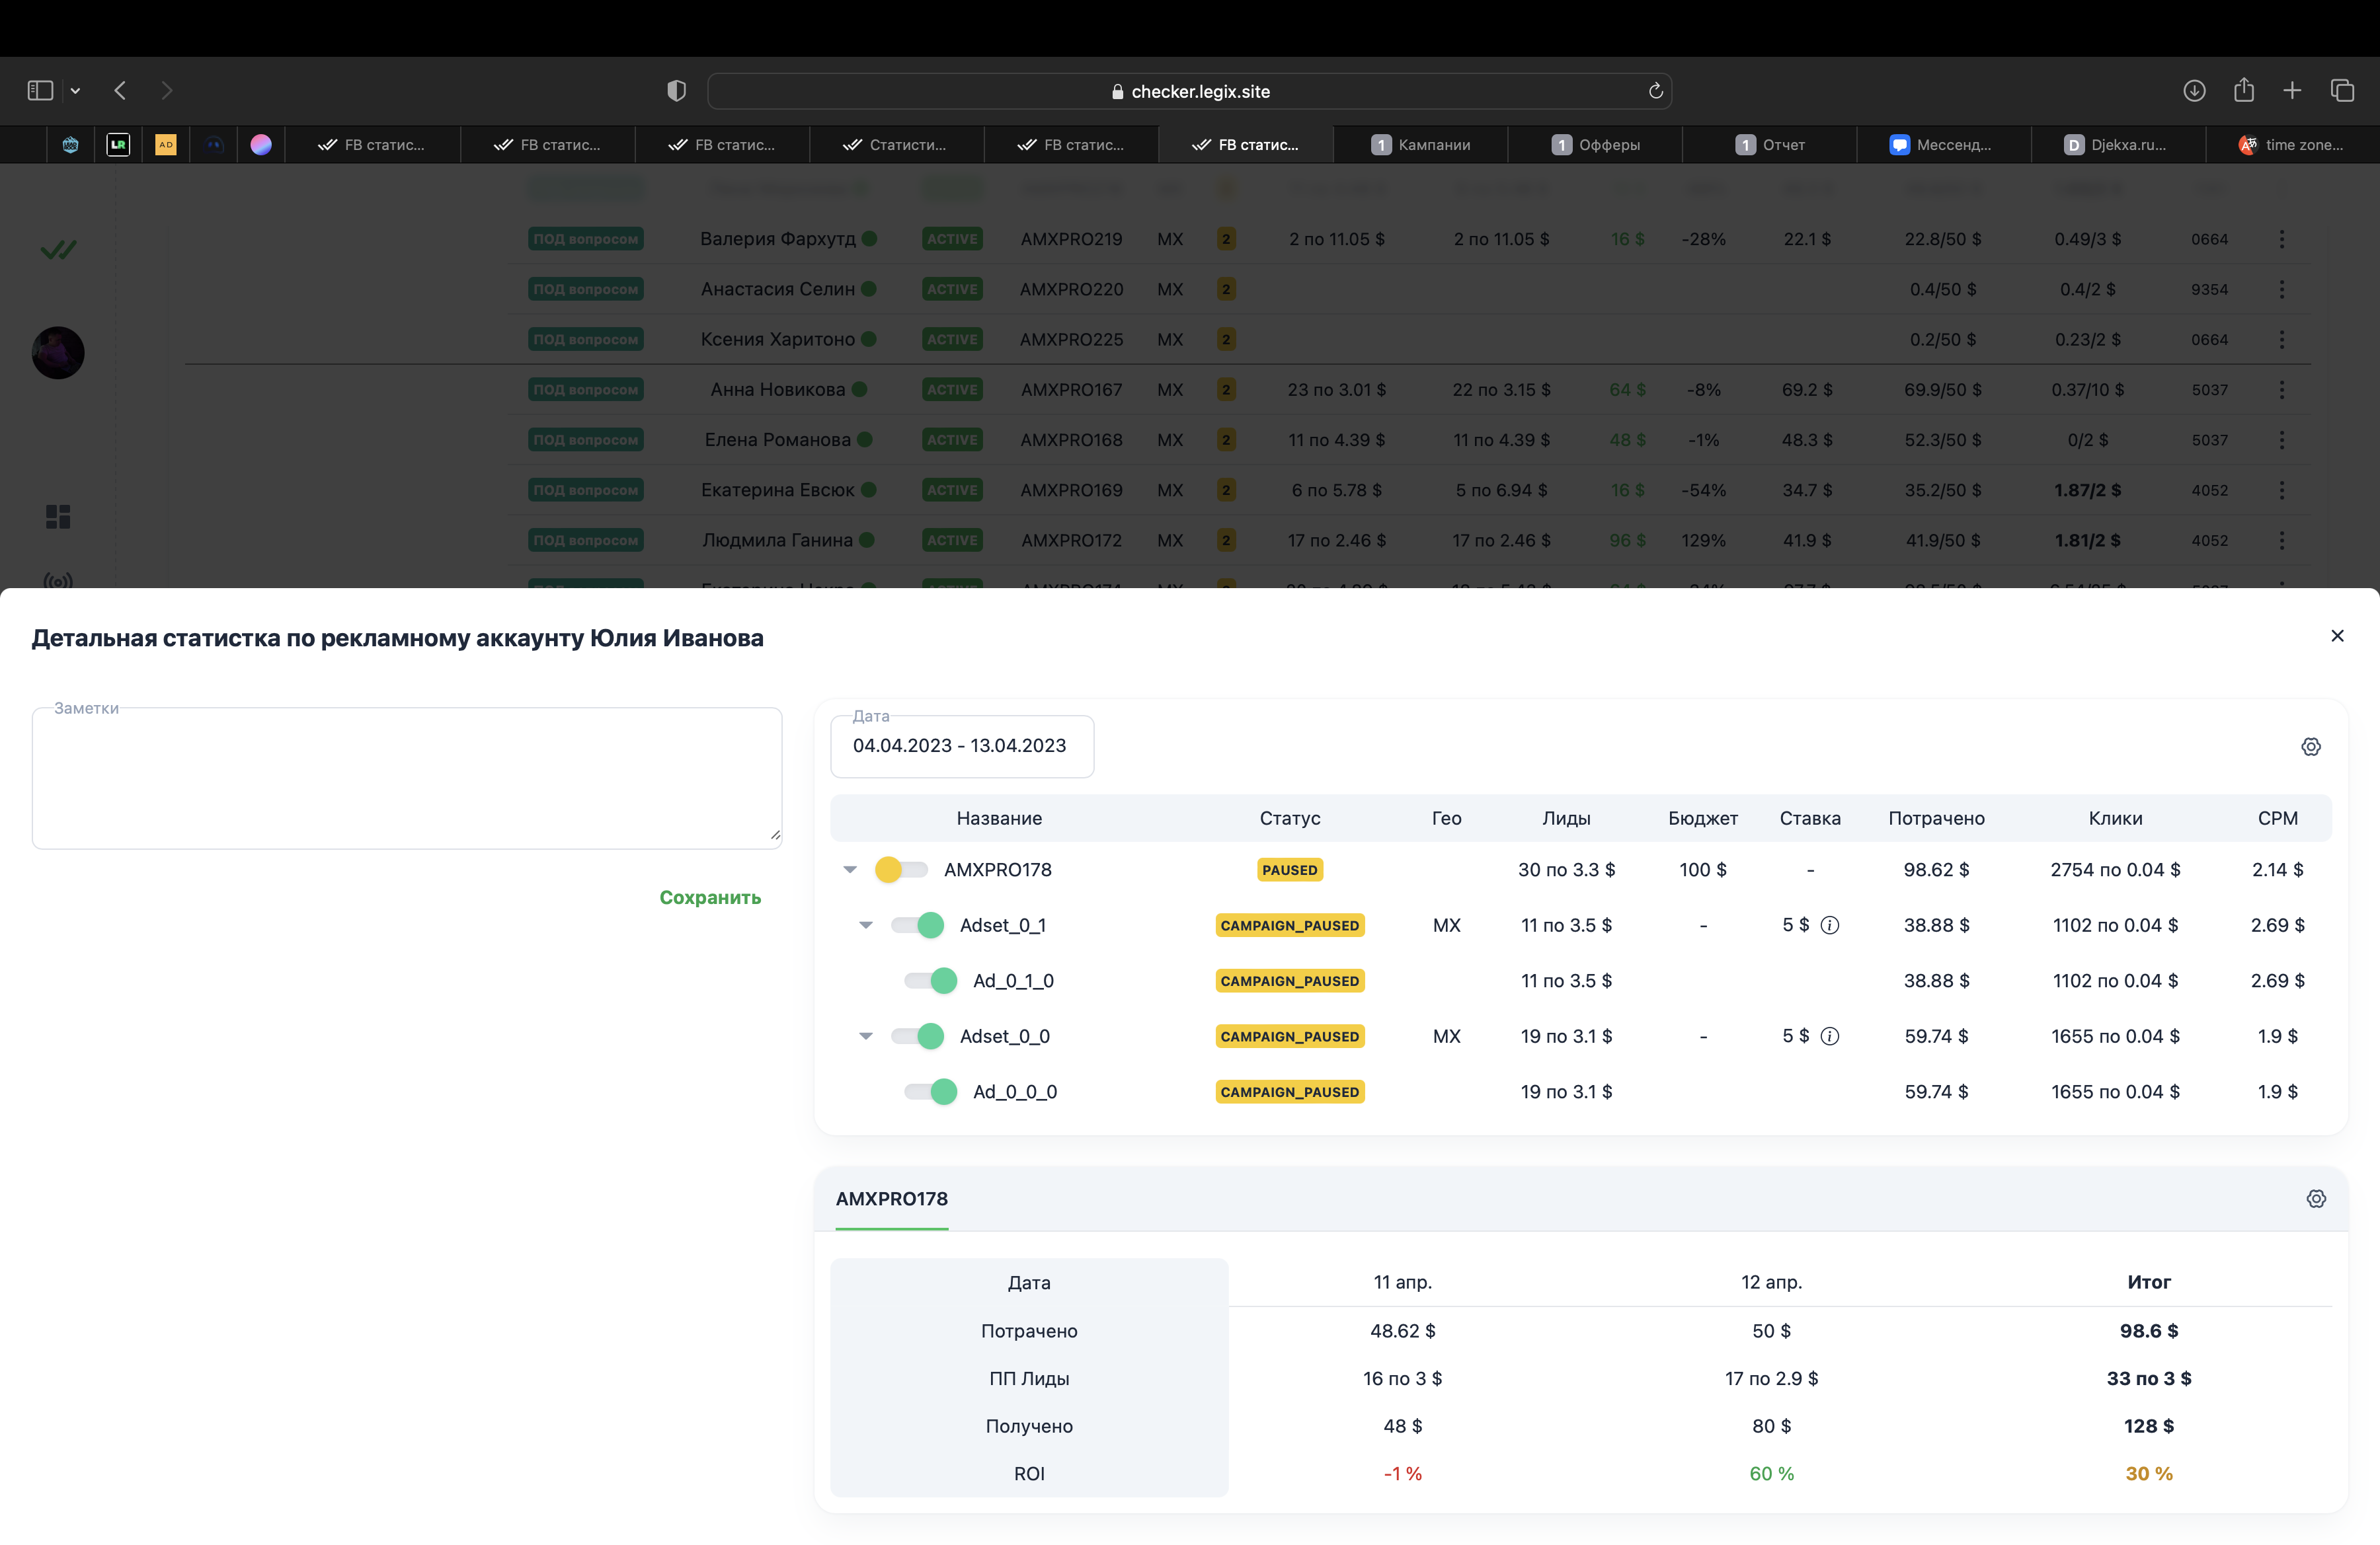Open browser downloads icon
Viewport: 2380px width, 1545px height.
click(2194, 91)
